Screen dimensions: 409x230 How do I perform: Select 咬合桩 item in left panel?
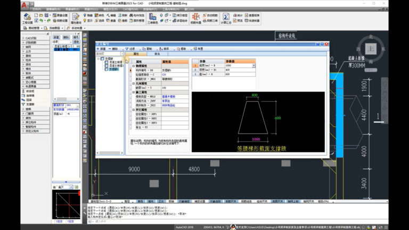coord(28,91)
